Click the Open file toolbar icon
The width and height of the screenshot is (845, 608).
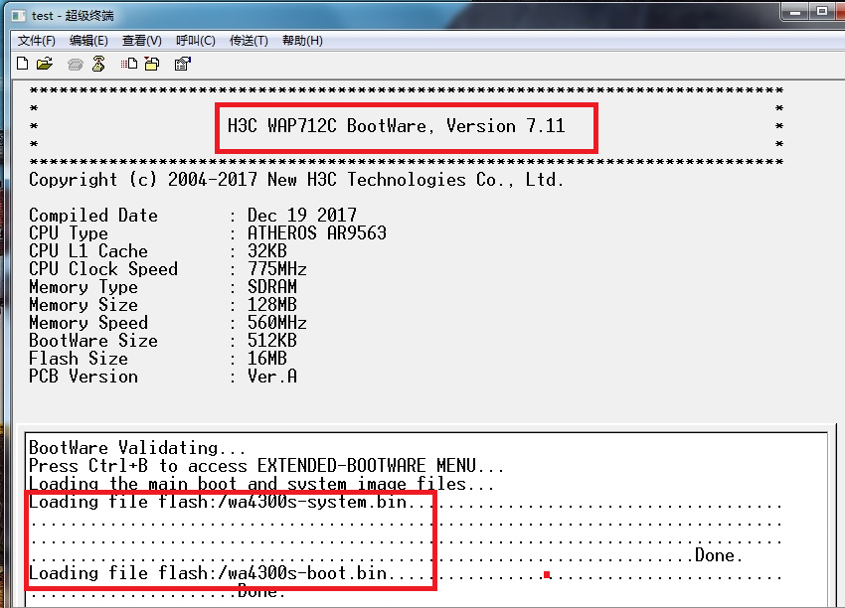coord(45,64)
